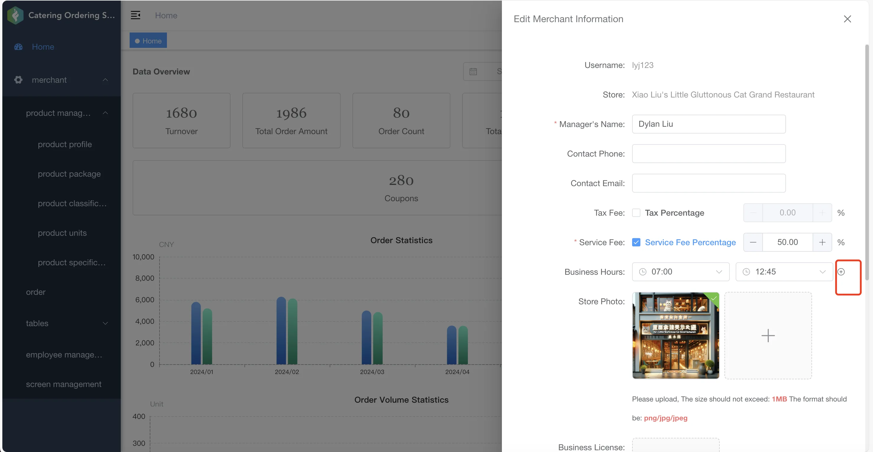Screen dimensions: 873x452
Task: Open the 07:00 start time dropdown
Action: (681, 272)
